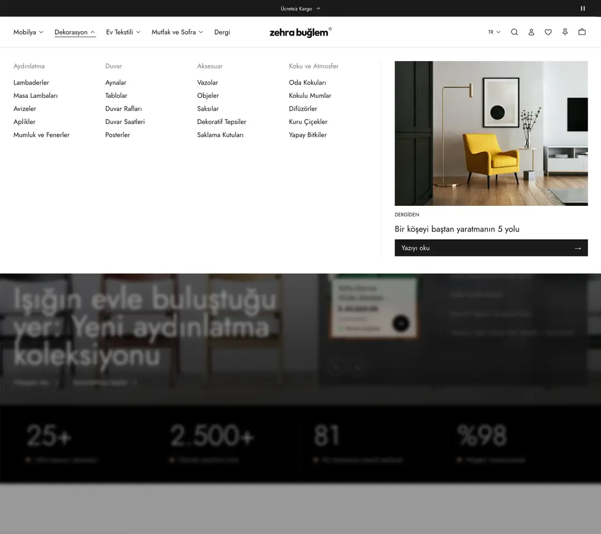Pause the announcement bar slideshow
Screen dimensions: 601x534
click(x=583, y=8)
